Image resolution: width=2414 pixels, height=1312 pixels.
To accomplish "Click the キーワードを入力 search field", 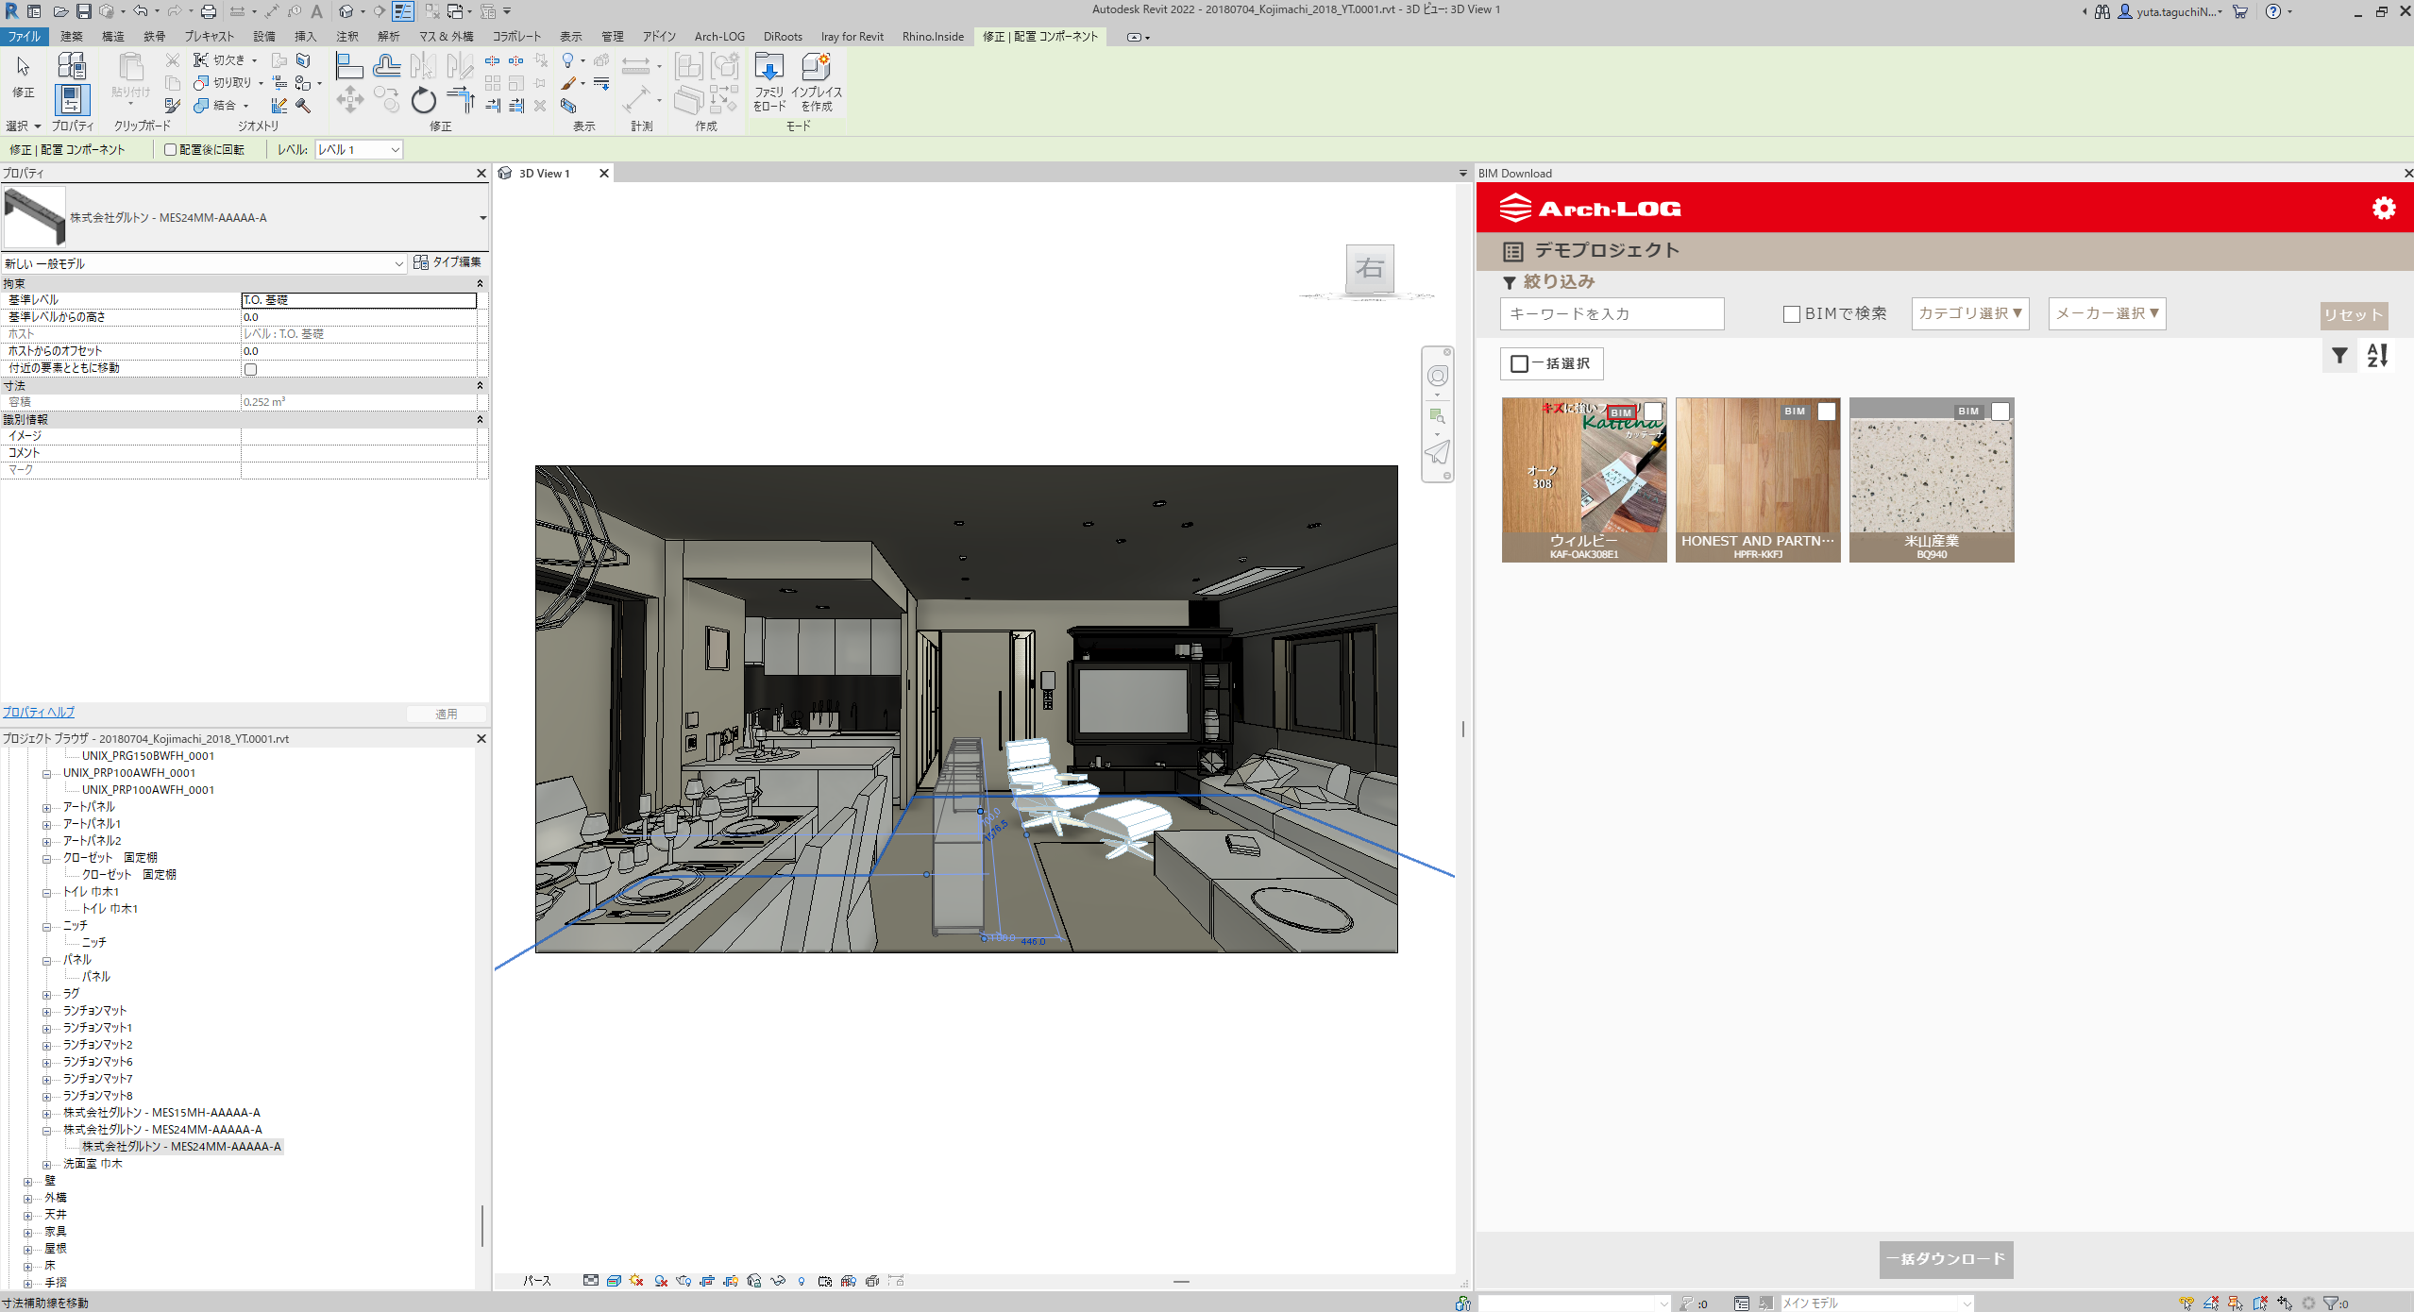I will pyautogui.click(x=1612, y=314).
